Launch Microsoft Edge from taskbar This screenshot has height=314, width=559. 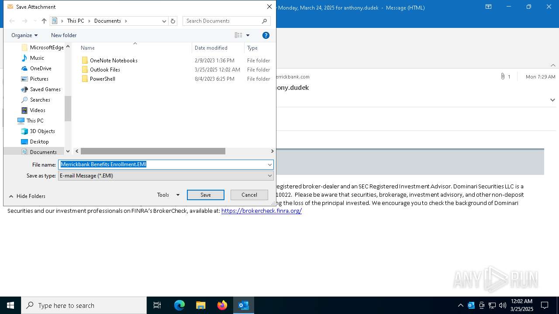pyautogui.click(x=179, y=305)
